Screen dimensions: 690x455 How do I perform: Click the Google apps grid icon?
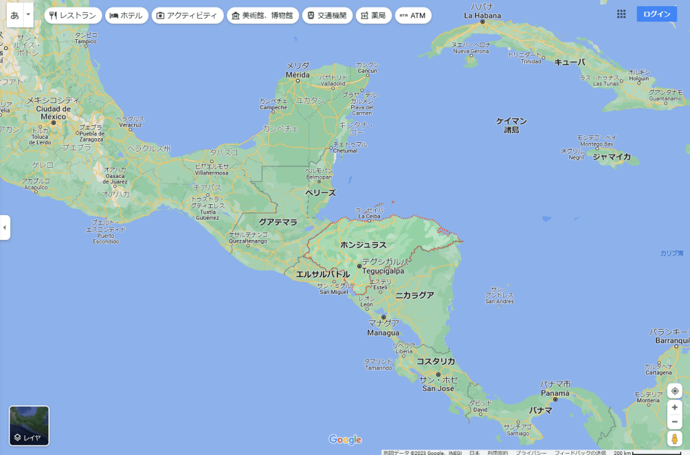pos(621,14)
